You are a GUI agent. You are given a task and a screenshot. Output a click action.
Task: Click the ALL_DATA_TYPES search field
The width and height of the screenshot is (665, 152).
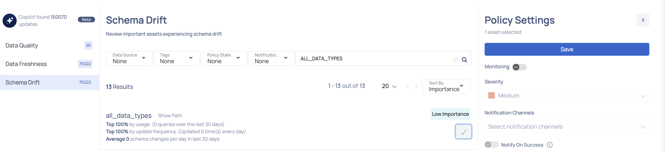(x=375, y=59)
